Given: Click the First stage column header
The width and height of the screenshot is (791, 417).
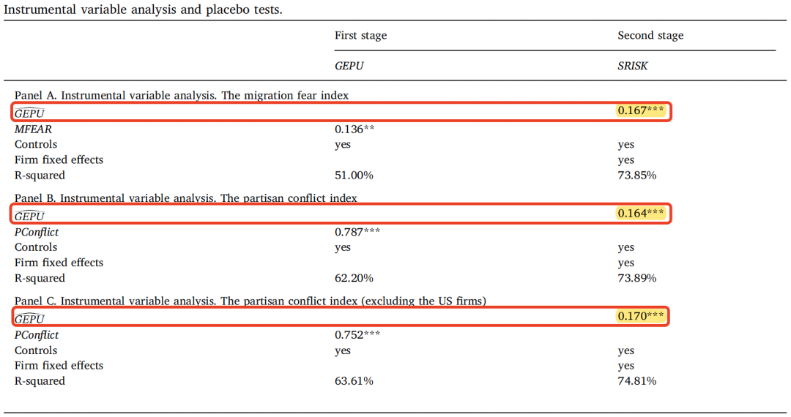Looking at the screenshot, I should (360, 36).
